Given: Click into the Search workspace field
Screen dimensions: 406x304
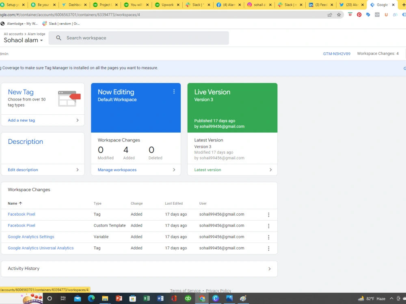Looking at the screenshot, I should (x=139, y=38).
